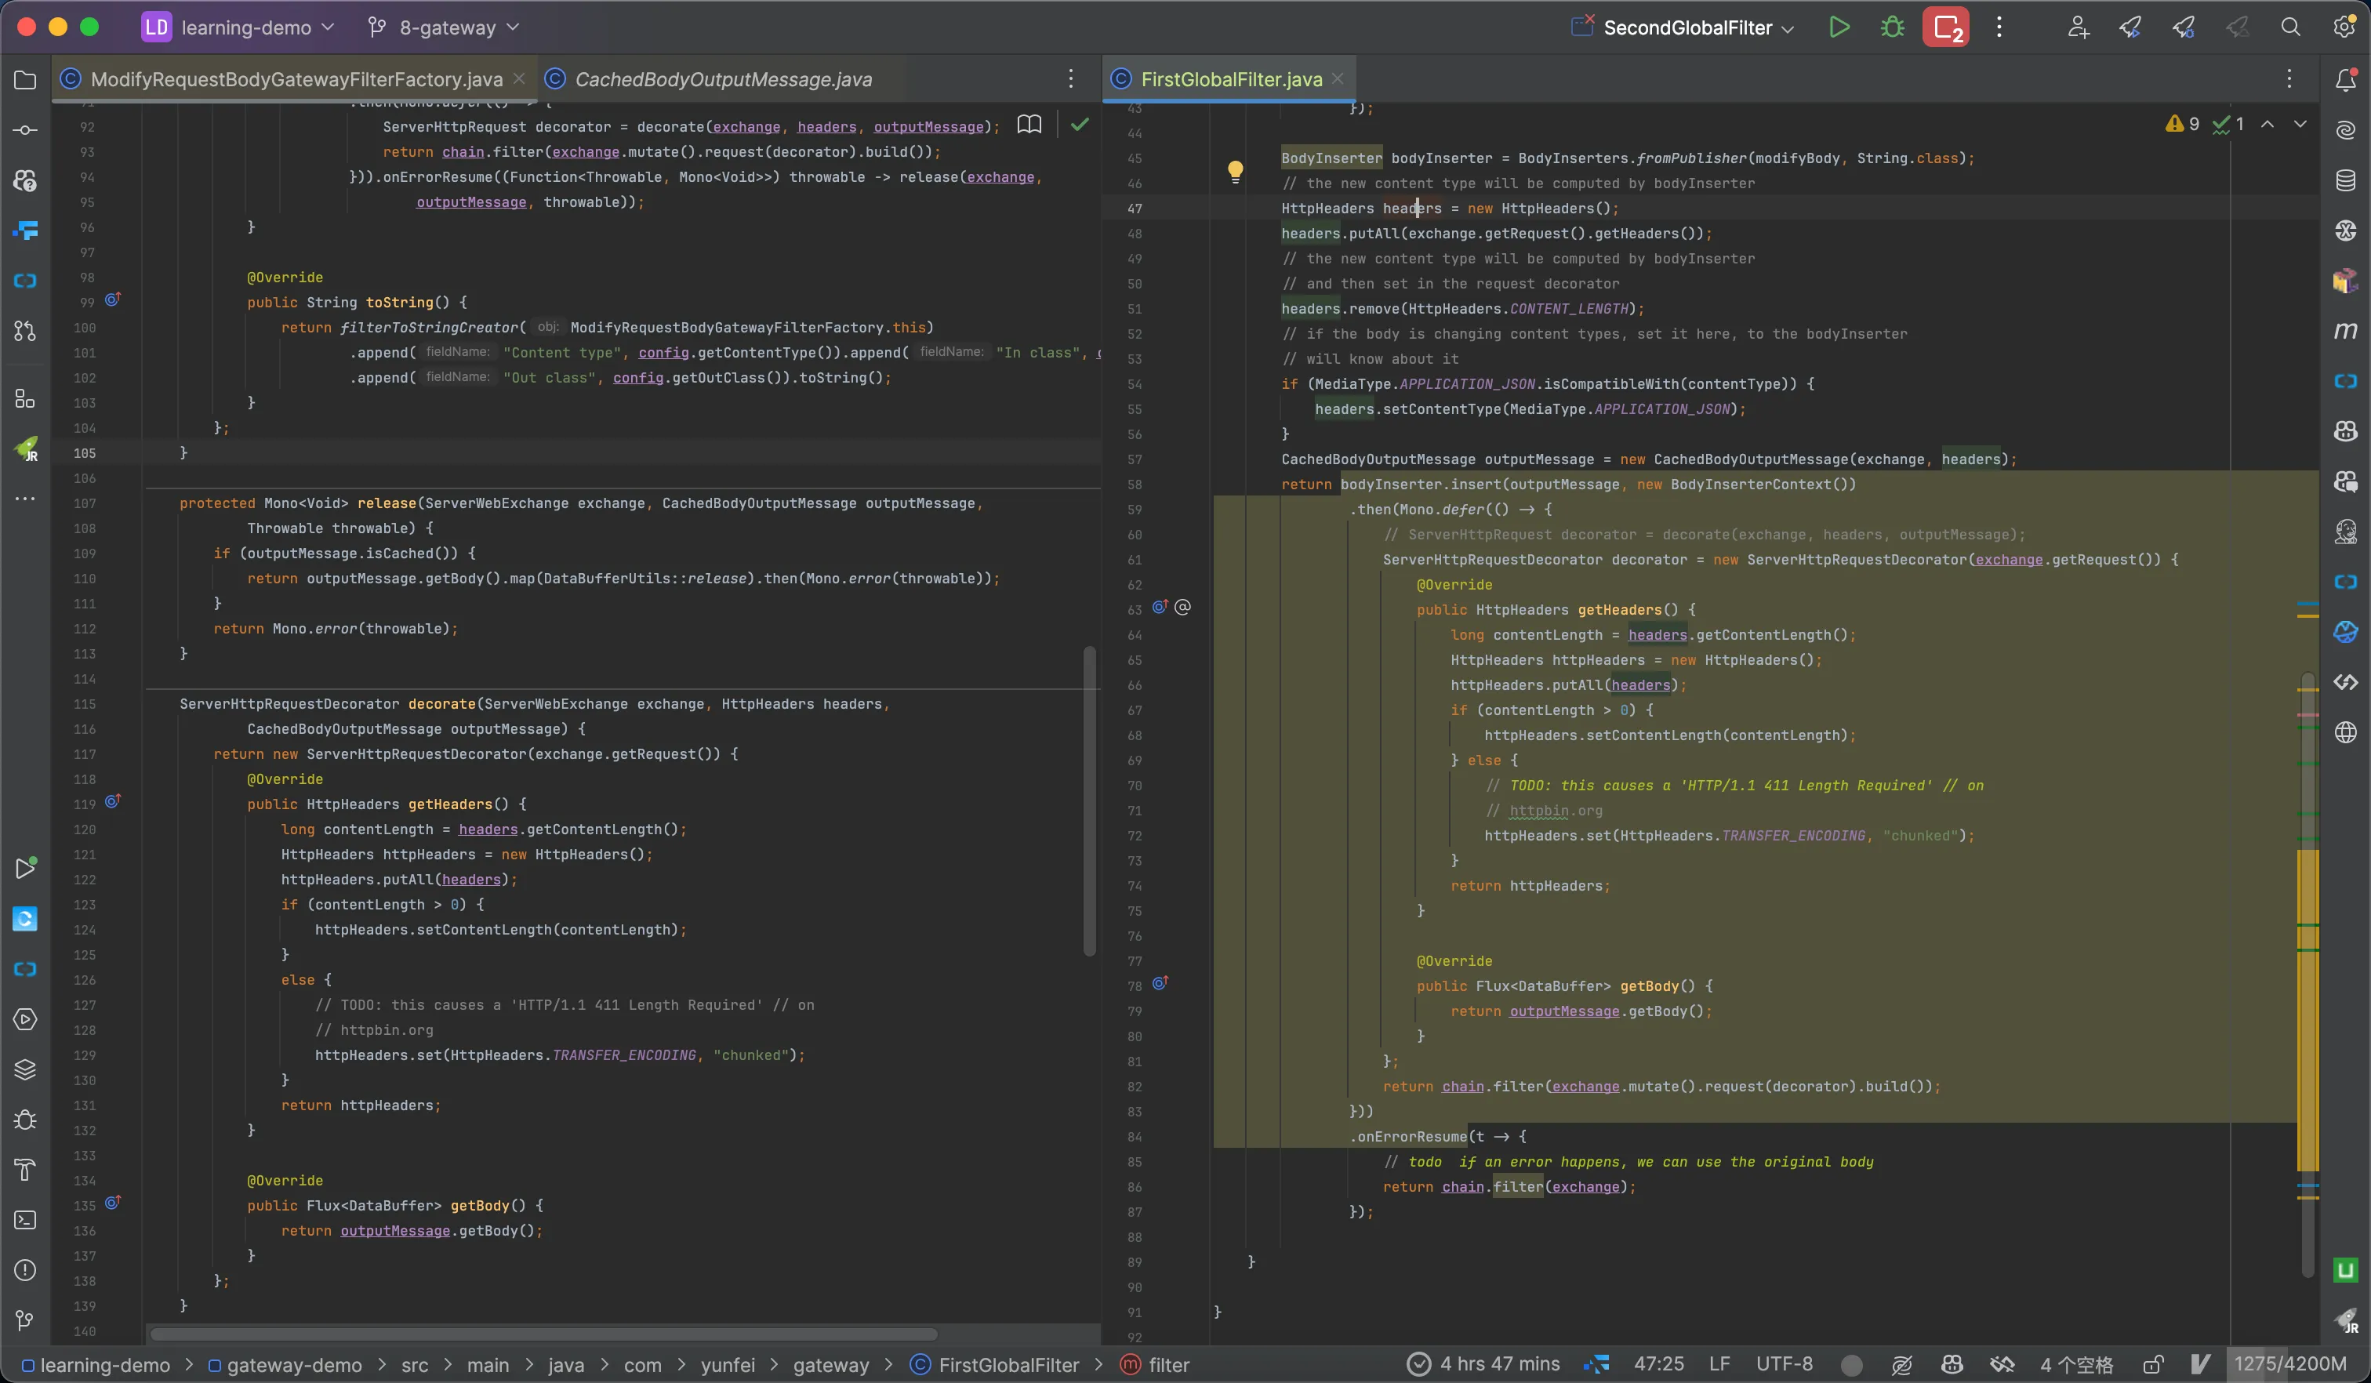2371x1383 pixels.
Task: Open the Build hammer tool window
Action: click(x=25, y=1170)
